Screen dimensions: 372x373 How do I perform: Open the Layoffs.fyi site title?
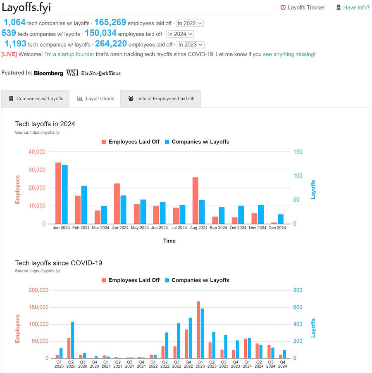coord(26,7)
